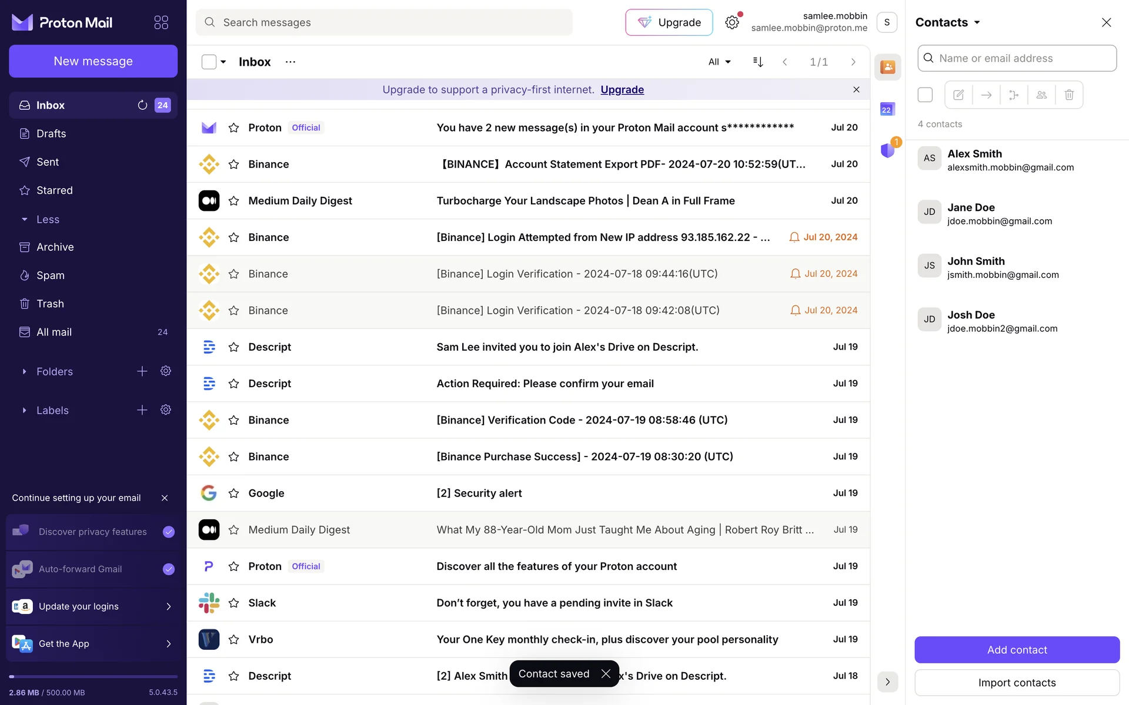Click the Upgrade link in banner
Screen dimensions: 1129x705
622,89
